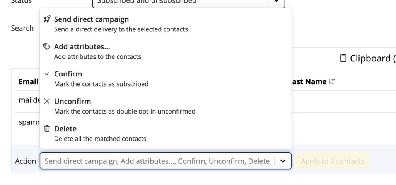
Task: Click the Last Name sort icon
Action: pos(332,81)
